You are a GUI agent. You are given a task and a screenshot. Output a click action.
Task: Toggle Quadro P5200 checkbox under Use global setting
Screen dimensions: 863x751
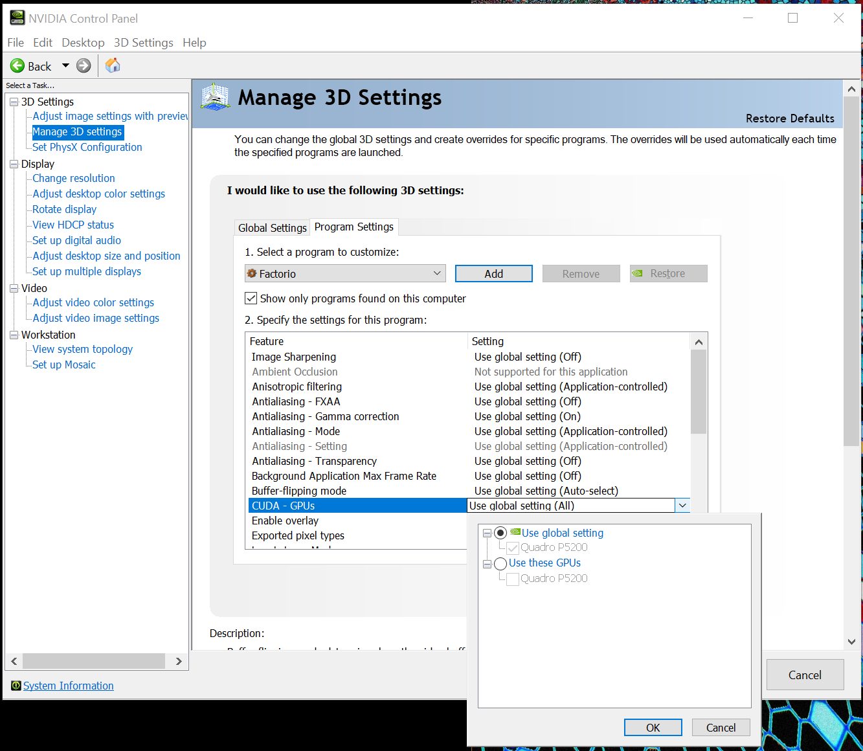(513, 548)
